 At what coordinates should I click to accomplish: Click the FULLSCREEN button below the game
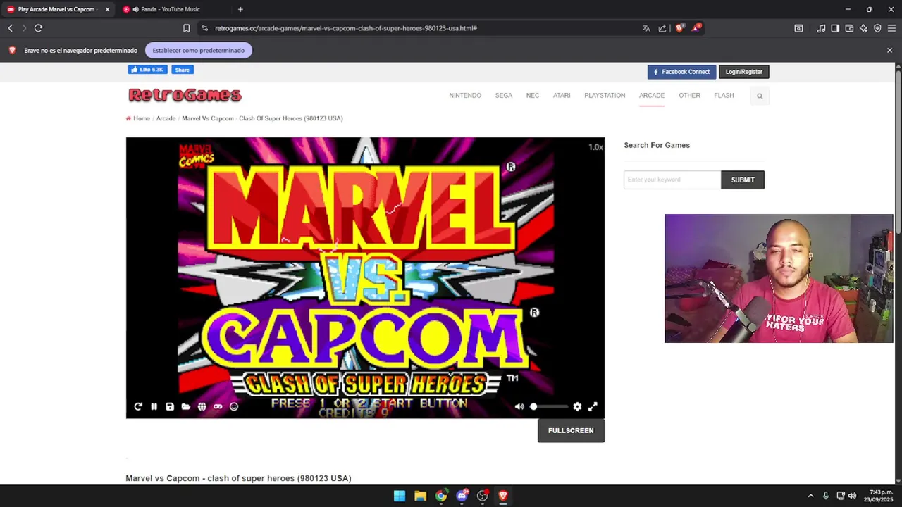pyautogui.click(x=571, y=430)
